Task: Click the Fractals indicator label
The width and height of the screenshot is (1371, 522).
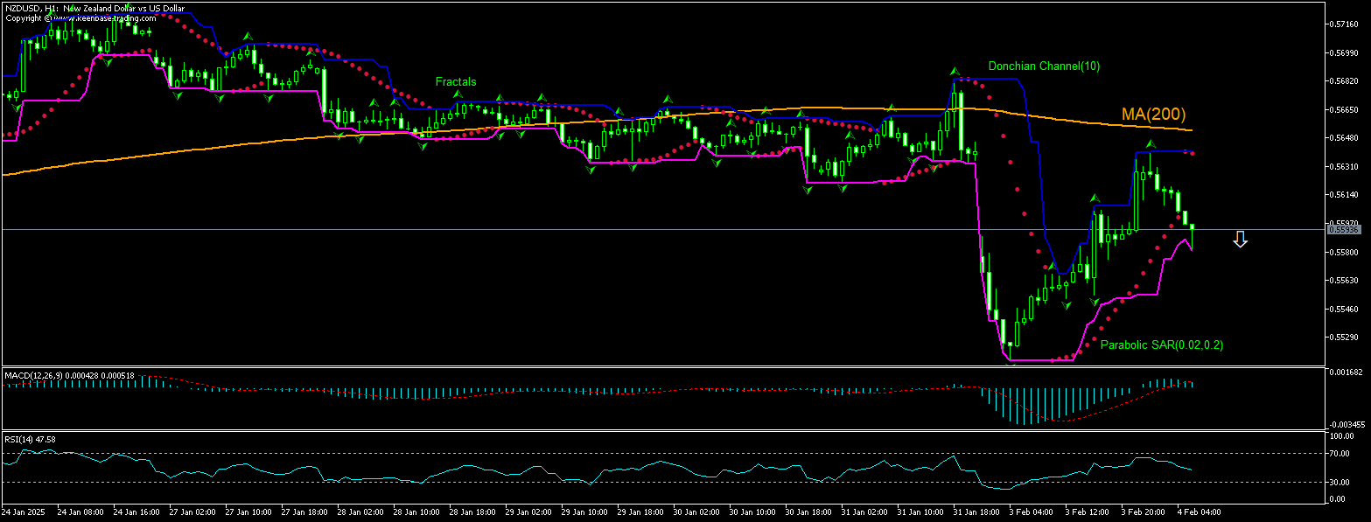Action: (x=456, y=81)
